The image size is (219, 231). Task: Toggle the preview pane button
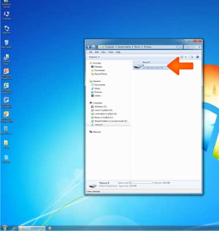191,57
